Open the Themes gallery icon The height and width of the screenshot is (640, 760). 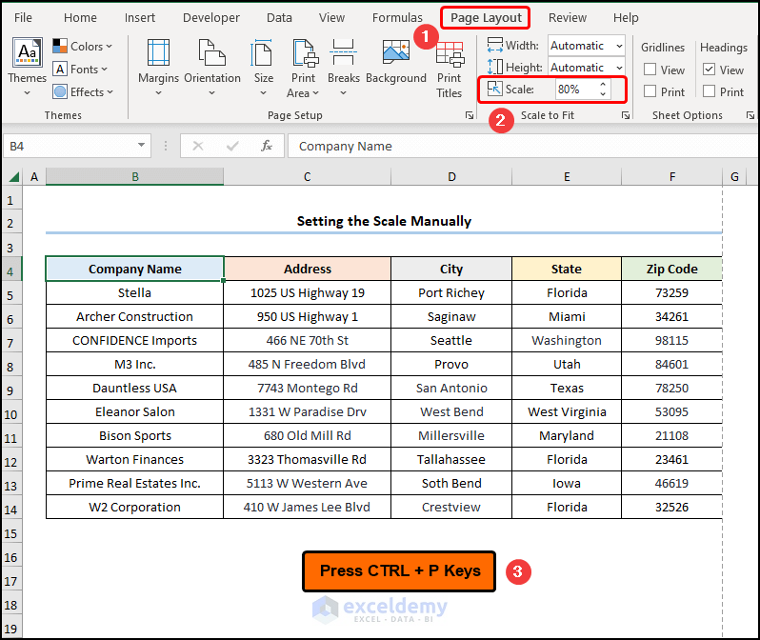[27, 52]
